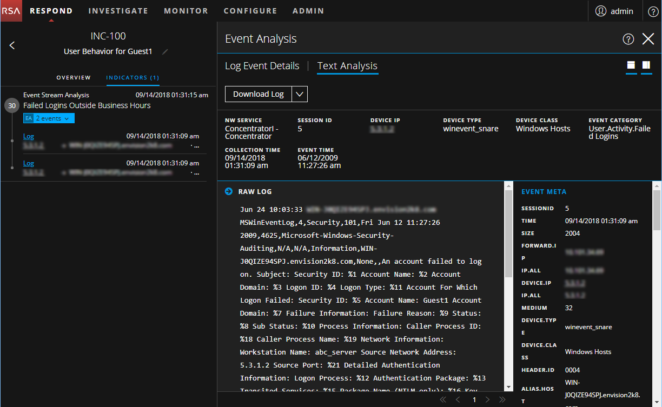The image size is (662, 407).
Task: Edit incident name with pencil icon
Action: (165, 52)
